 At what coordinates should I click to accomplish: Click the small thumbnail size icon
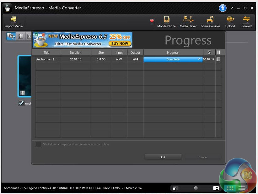(x=175, y=188)
